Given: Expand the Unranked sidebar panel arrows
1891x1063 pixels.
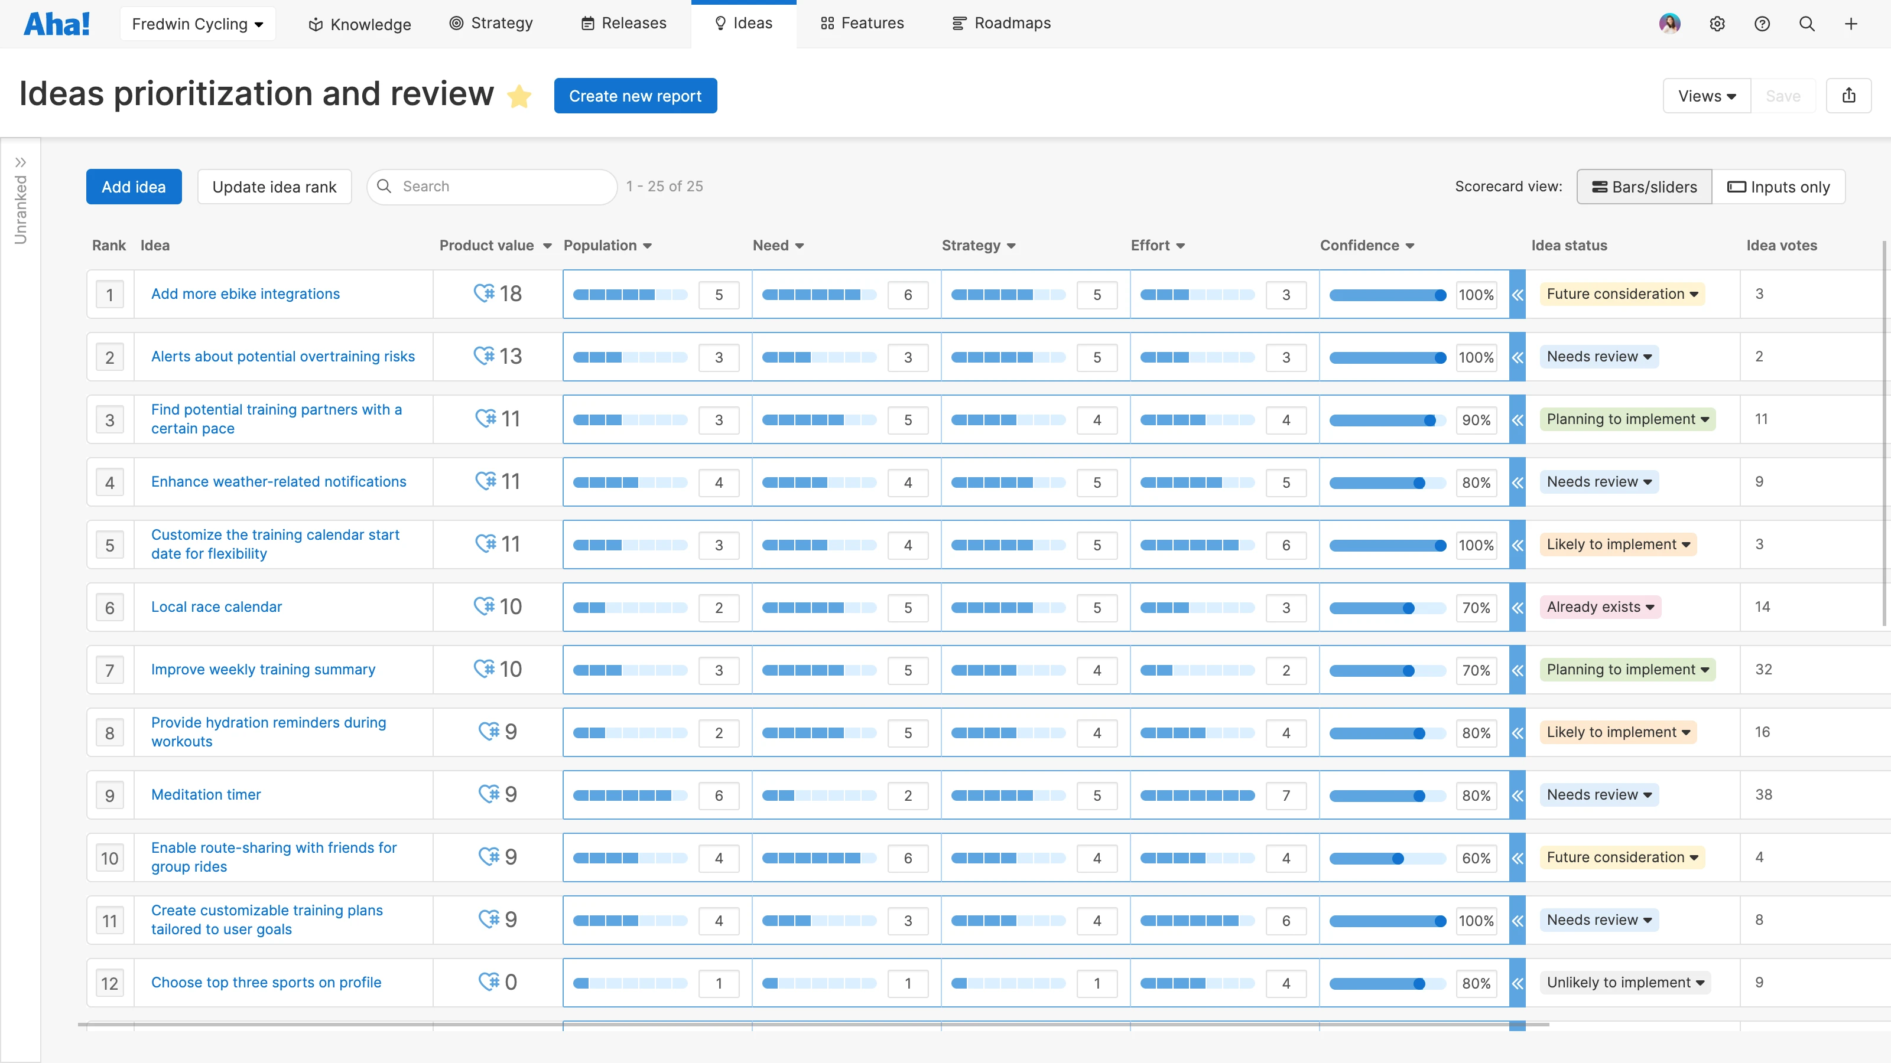Looking at the screenshot, I should point(21,162).
